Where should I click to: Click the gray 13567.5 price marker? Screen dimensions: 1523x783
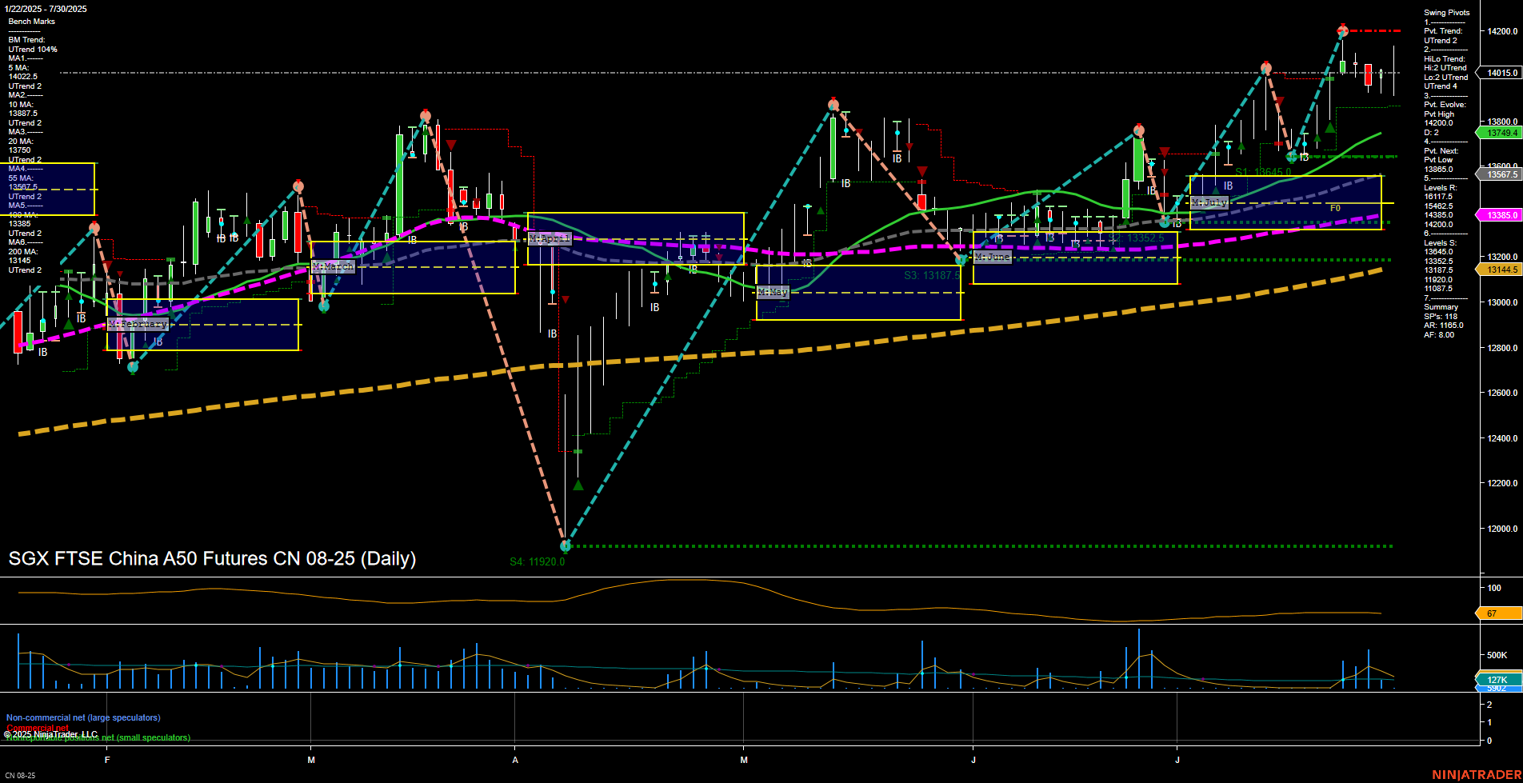pyautogui.click(x=1500, y=174)
